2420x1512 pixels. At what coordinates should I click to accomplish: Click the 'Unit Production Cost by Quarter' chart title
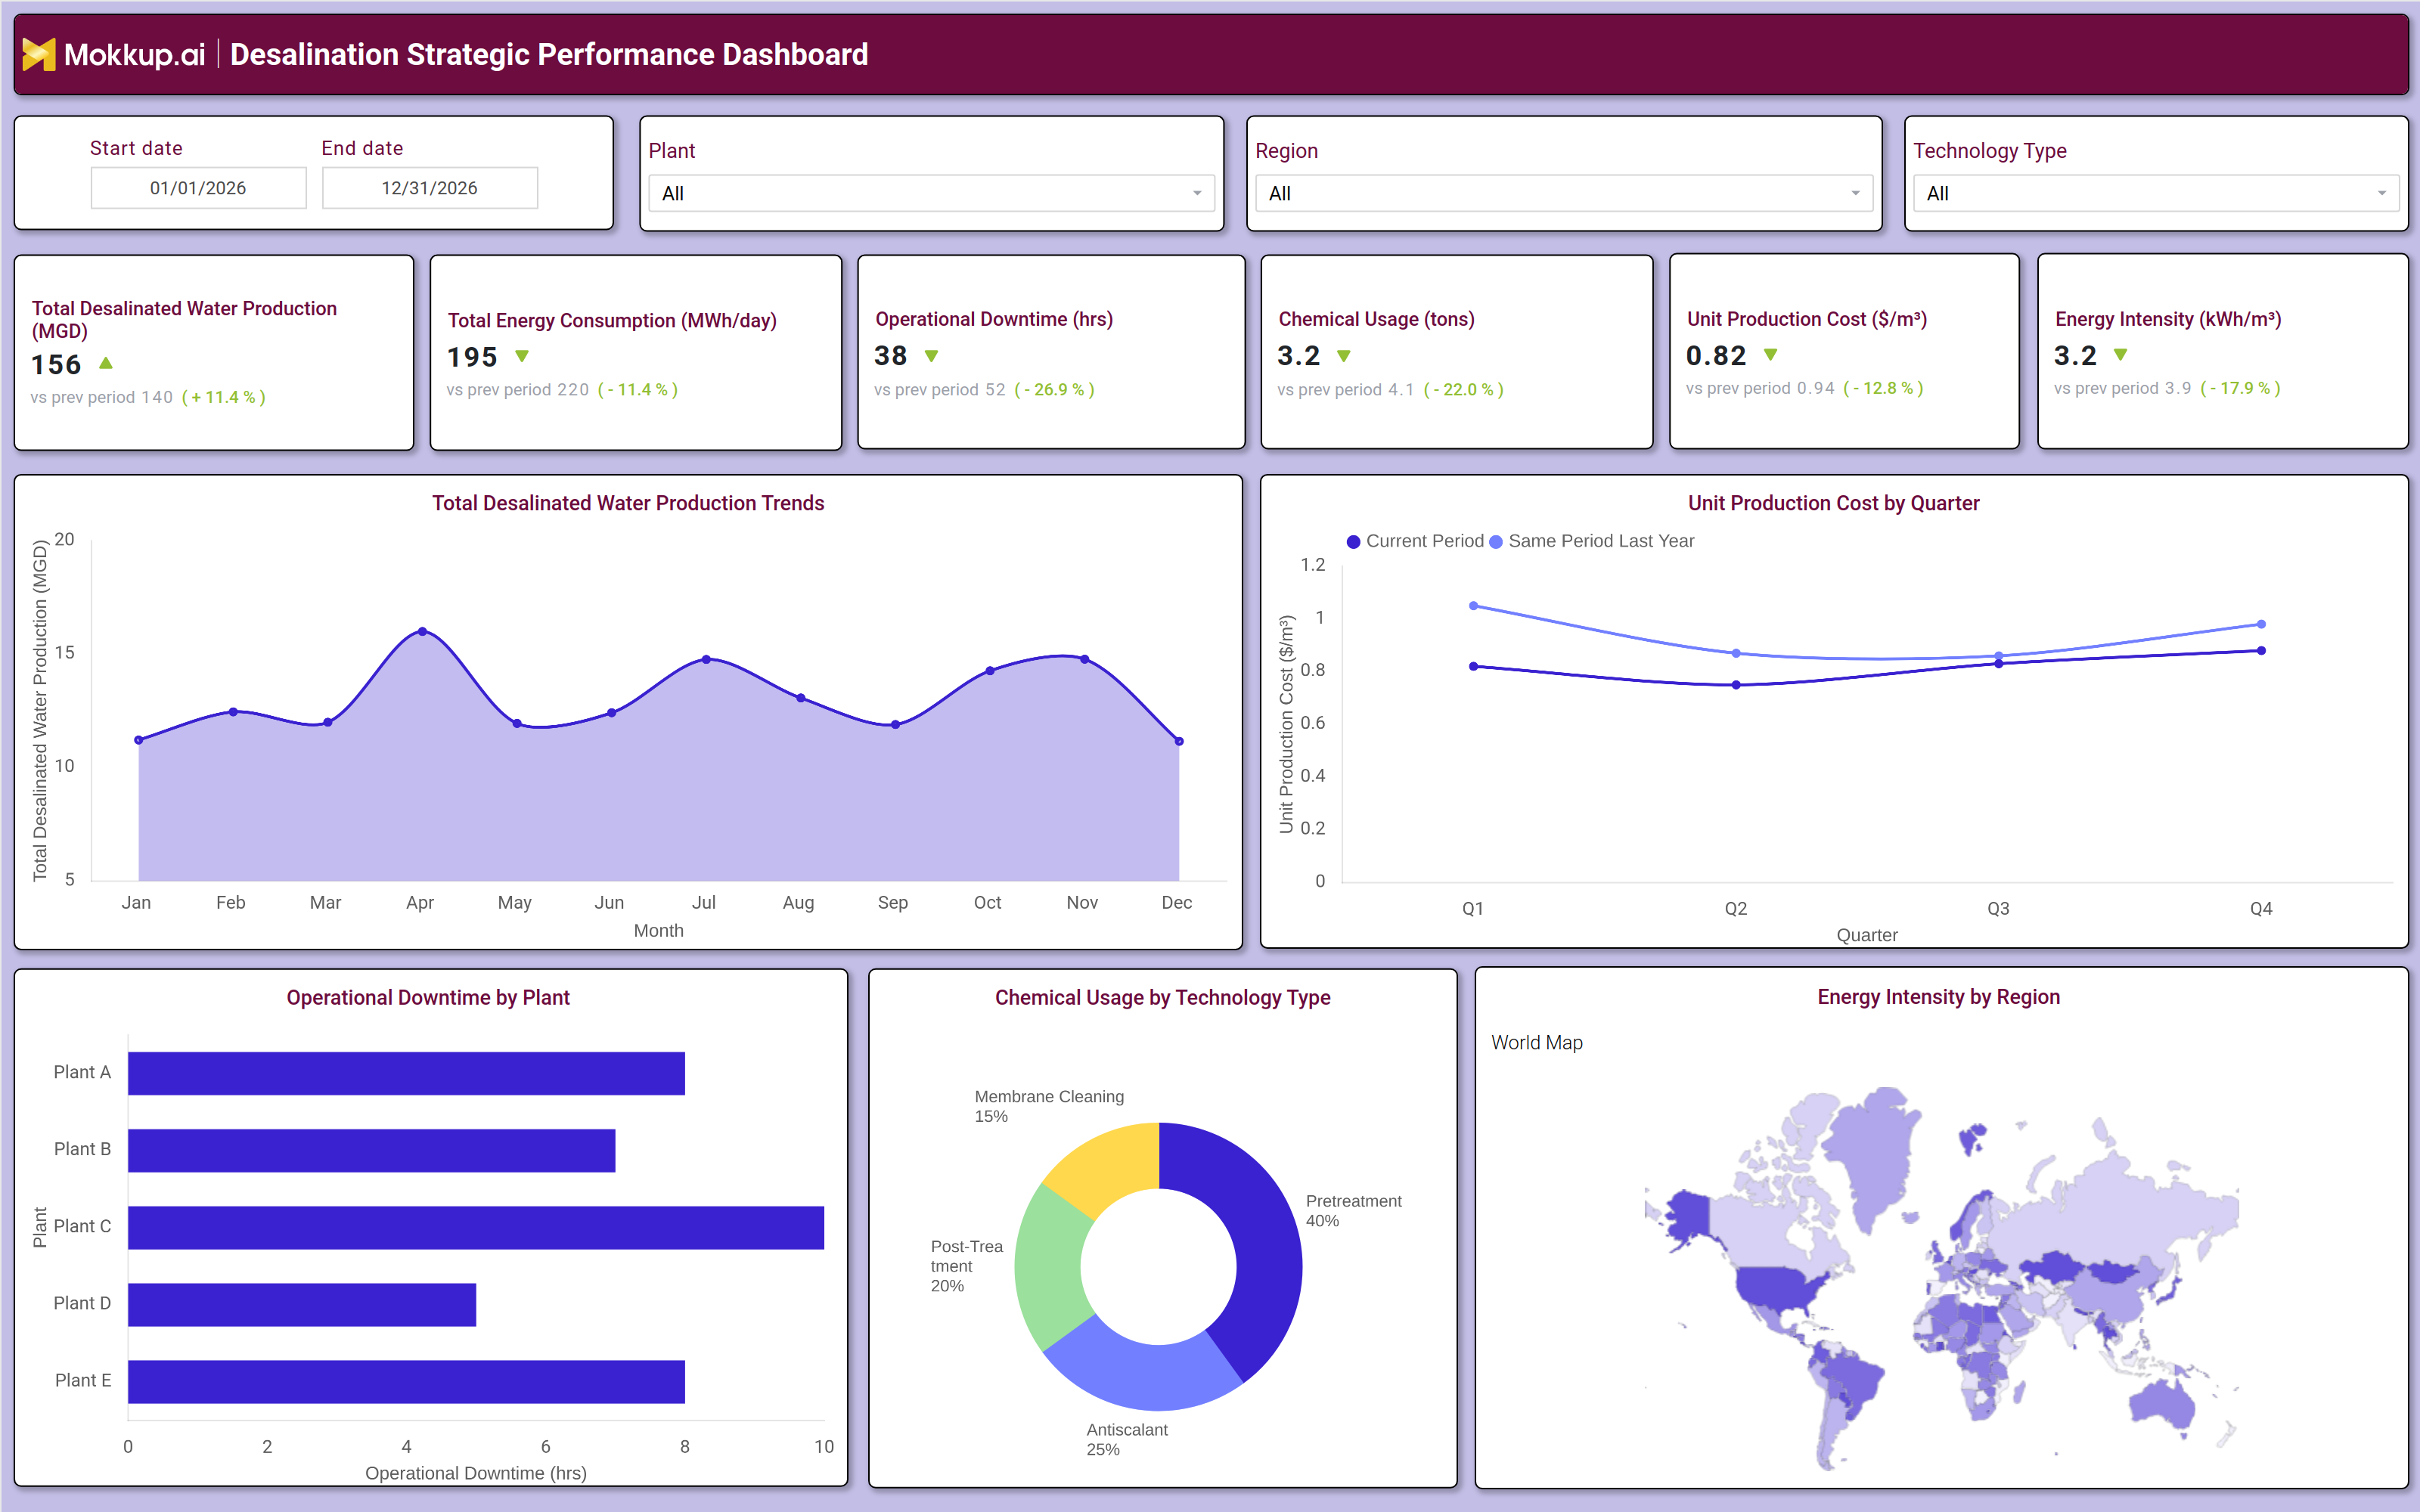[1834, 503]
